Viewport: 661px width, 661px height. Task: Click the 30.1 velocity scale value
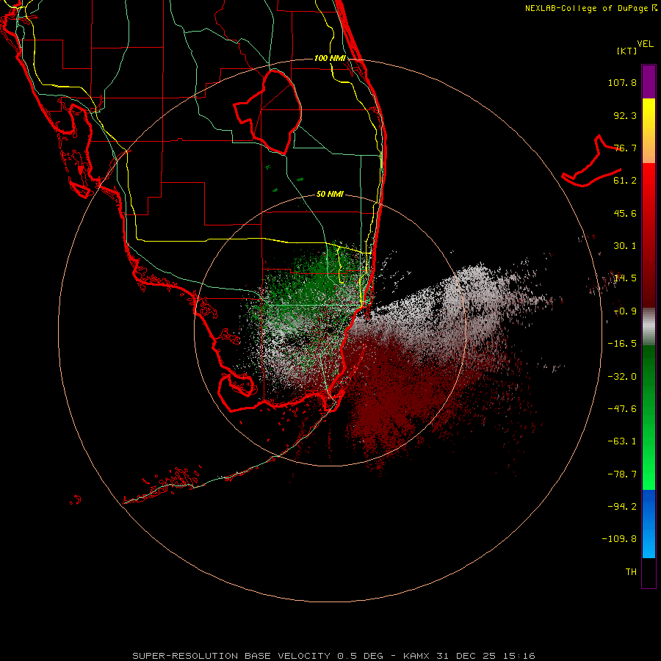pos(625,246)
